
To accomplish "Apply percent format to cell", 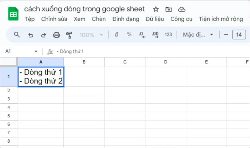I will 129,35.
